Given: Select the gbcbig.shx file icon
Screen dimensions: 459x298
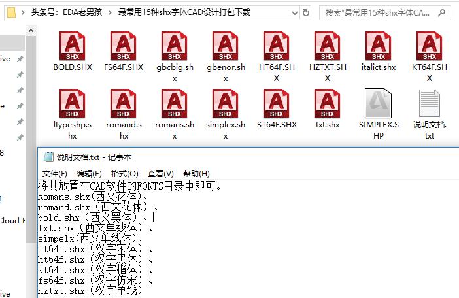Looking at the screenshot, I should 175,46.
